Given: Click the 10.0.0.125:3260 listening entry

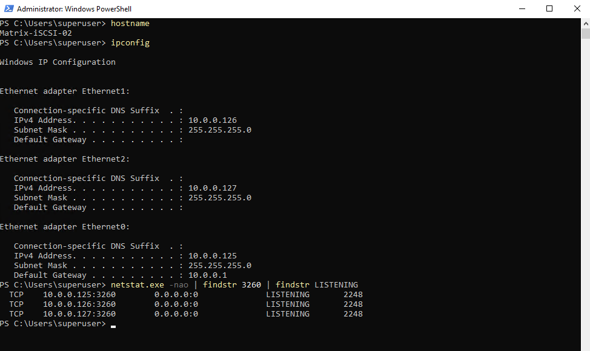Looking at the screenshot, I should pyautogui.click(x=79, y=295).
